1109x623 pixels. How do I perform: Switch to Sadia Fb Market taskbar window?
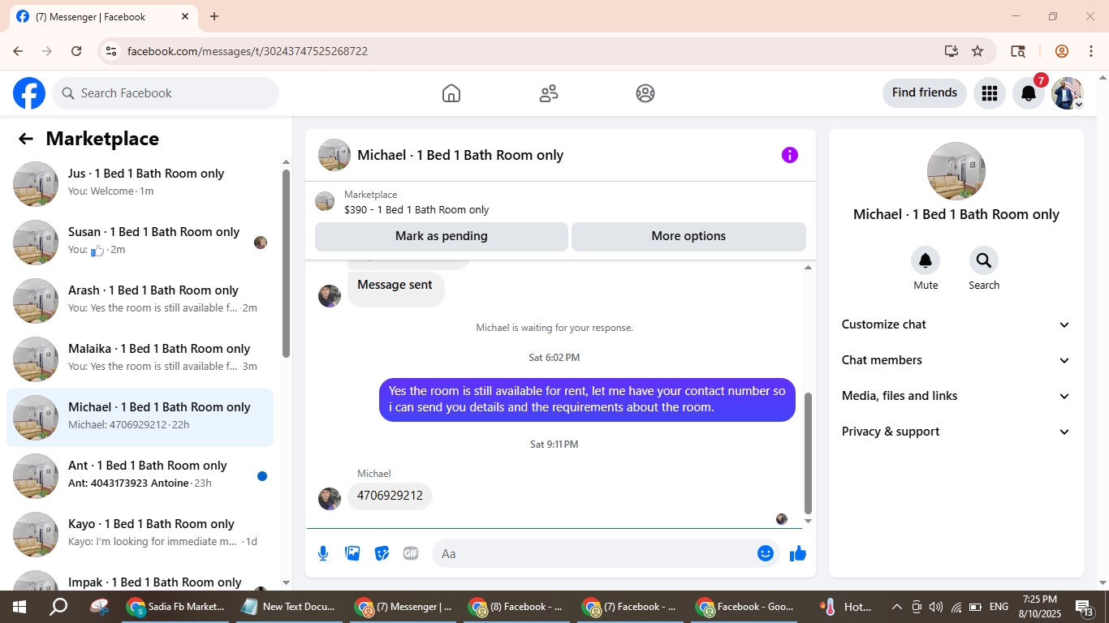pos(176,607)
